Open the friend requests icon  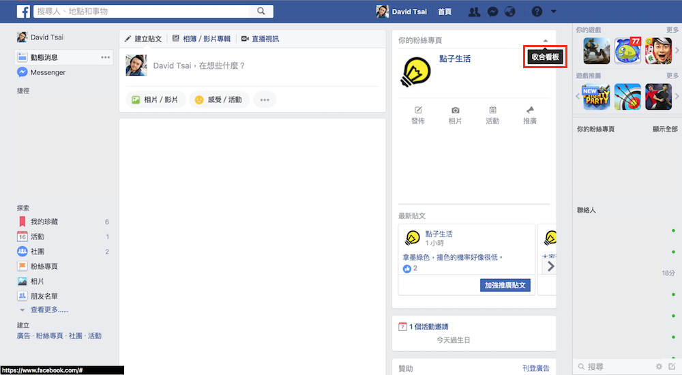pos(475,12)
